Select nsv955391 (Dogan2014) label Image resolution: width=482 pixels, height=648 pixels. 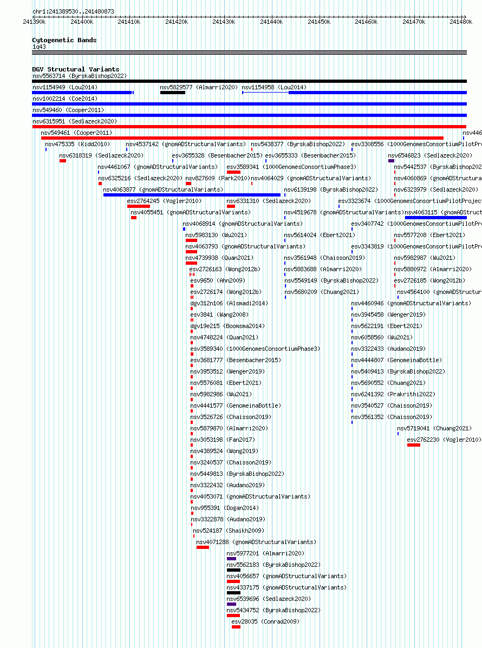[224, 508]
